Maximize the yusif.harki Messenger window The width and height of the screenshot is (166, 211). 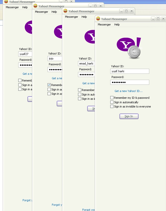click(x=158, y=18)
